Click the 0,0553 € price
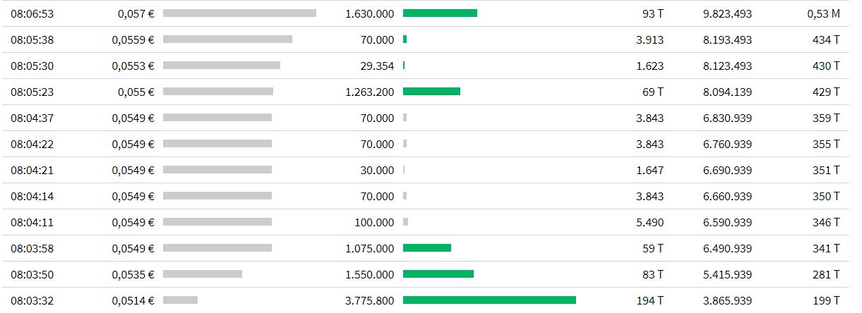862x313 pixels. point(133,66)
